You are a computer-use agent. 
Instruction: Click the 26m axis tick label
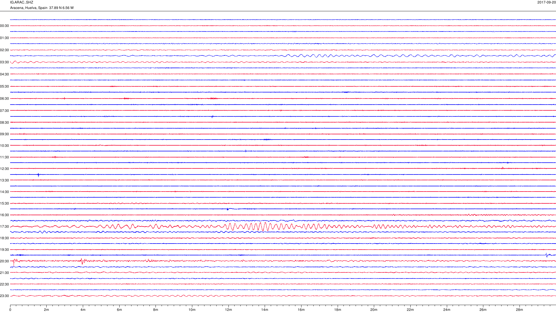point(483,310)
